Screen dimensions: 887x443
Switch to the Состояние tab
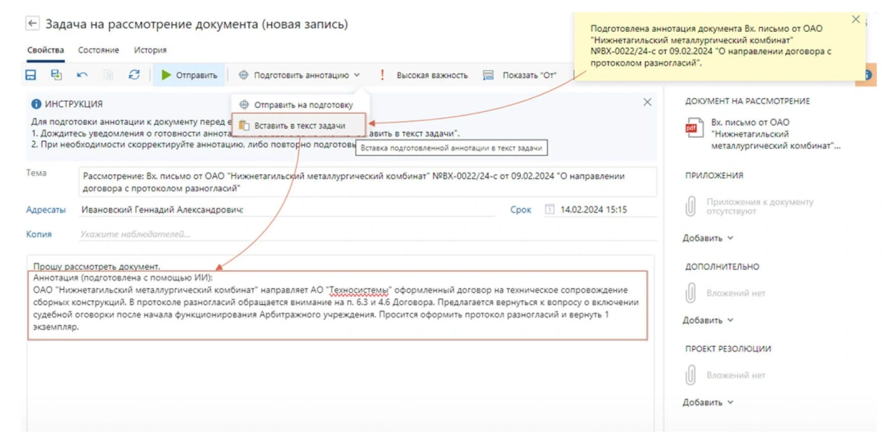coord(98,51)
